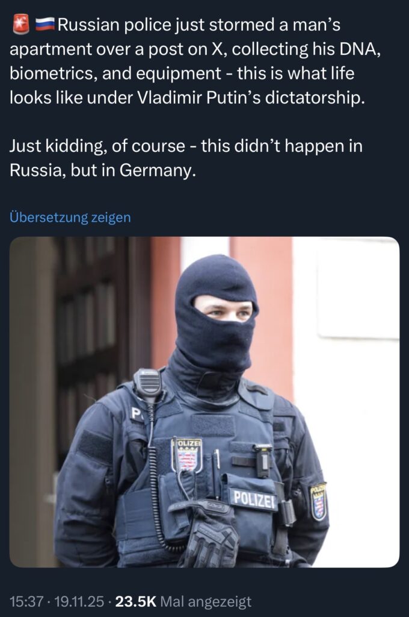
Task: Click the POLIZEI patch on vest
Action: click(x=253, y=500)
